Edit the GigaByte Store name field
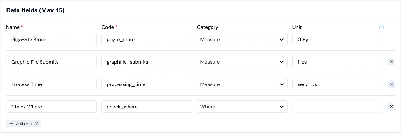Image resolution: width=401 pixels, height=133 pixels. point(51,39)
